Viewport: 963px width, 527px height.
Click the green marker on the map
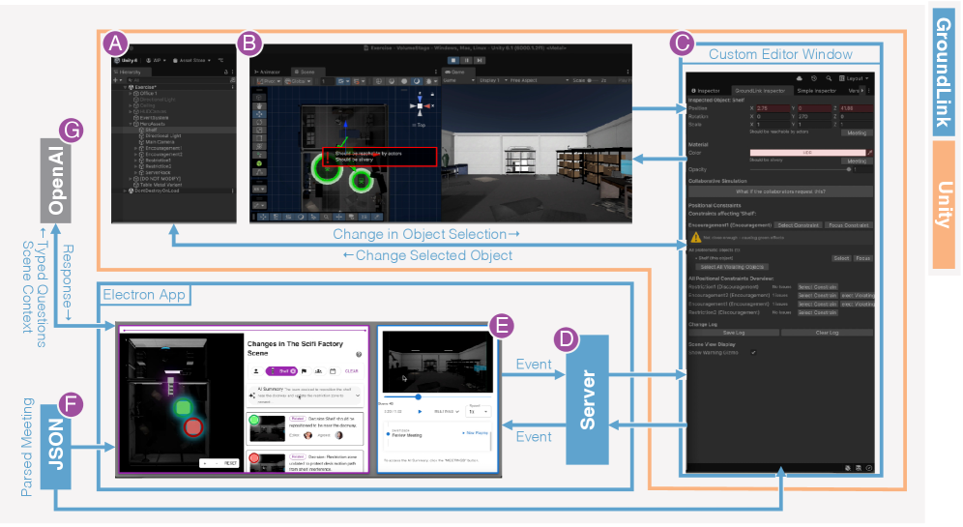(183, 408)
